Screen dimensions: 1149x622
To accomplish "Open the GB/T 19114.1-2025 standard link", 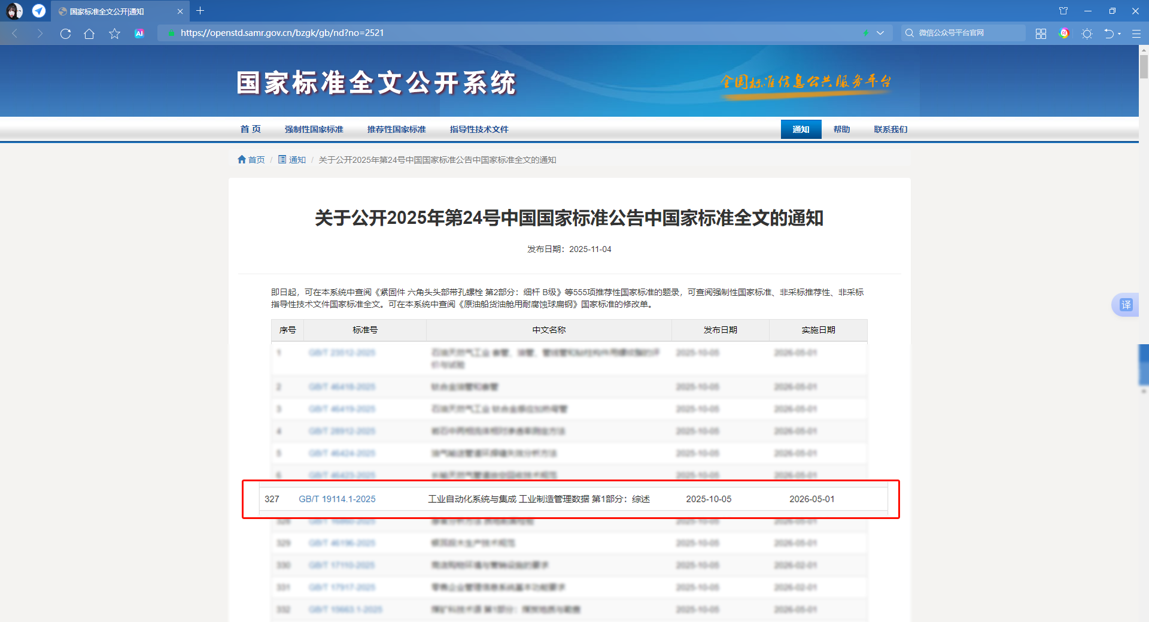I will point(337,499).
